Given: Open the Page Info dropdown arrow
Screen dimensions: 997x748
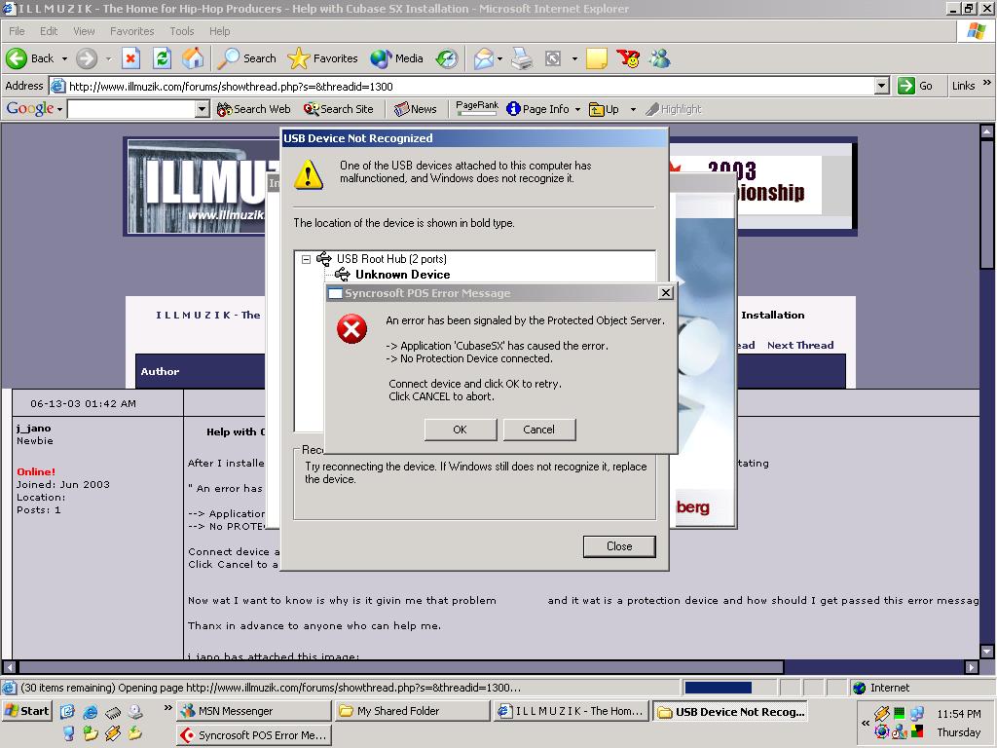Looking at the screenshot, I should (x=577, y=109).
